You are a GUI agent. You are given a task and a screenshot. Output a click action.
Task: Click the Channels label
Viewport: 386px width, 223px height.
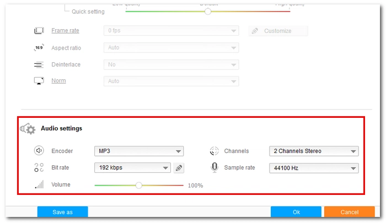coord(237,151)
